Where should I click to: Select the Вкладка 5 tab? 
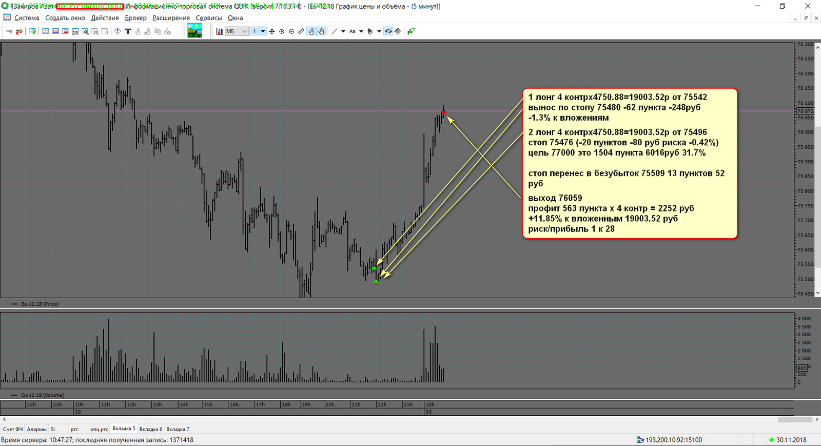click(x=124, y=429)
